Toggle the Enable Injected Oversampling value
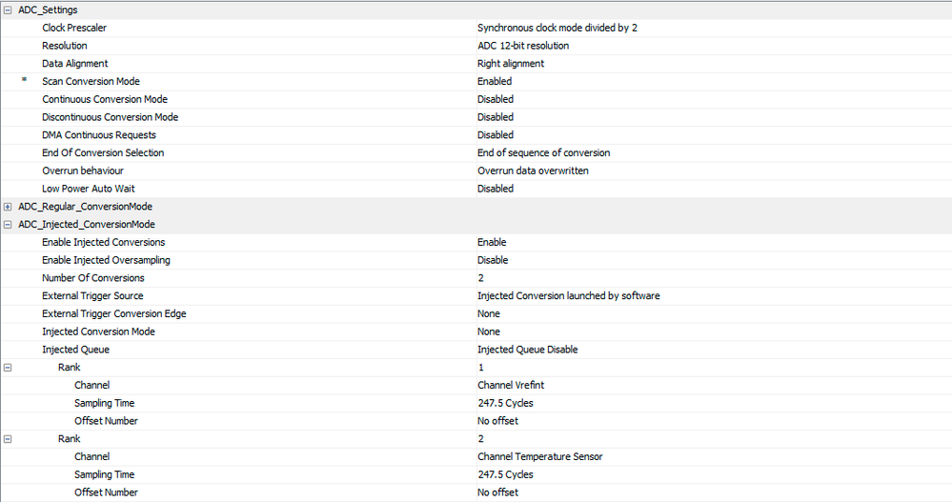 click(x=493, y=260)
